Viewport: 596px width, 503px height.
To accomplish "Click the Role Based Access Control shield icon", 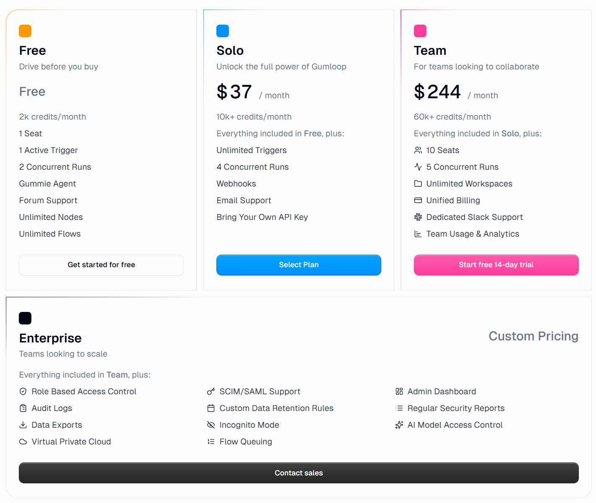I will point(23,391).
